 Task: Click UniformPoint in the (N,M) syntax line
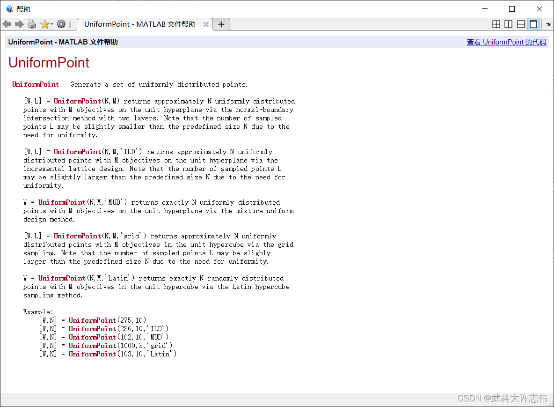(x=77, y=101)
